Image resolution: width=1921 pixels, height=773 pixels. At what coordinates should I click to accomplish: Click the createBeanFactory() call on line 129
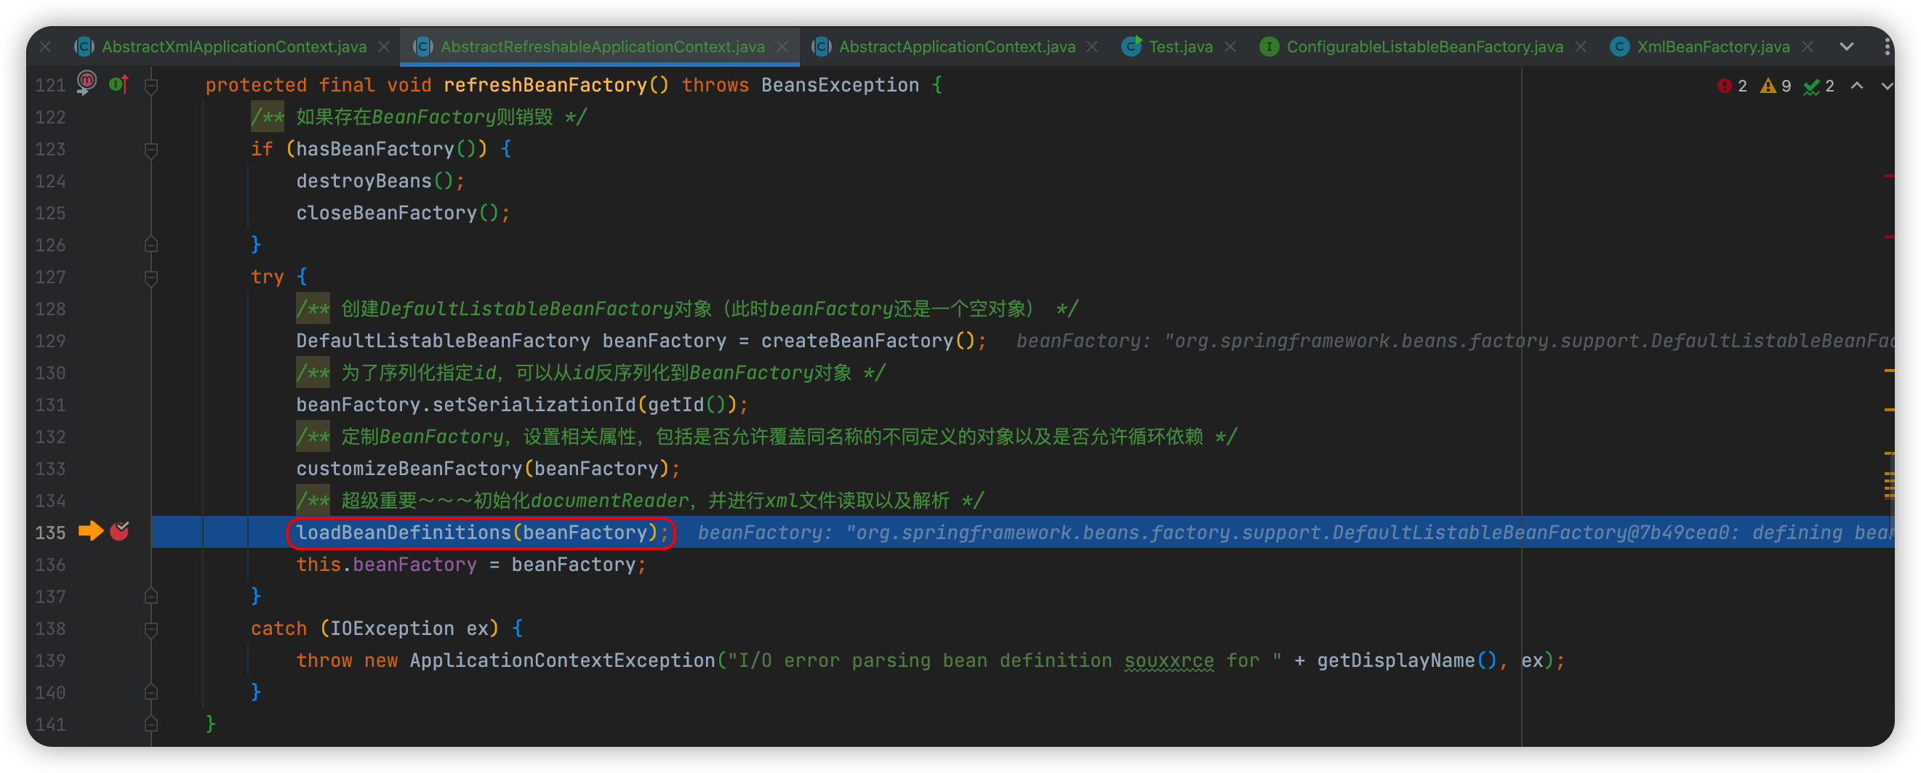868,341
